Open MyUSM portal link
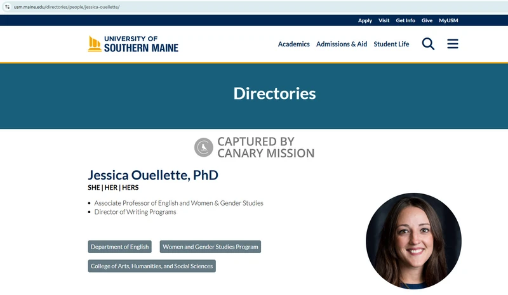This screenshot has height=295, width=508. point(448,20)
